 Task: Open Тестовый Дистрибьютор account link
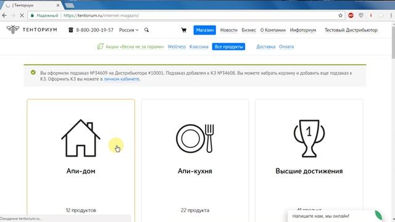[x=351, y=30]
